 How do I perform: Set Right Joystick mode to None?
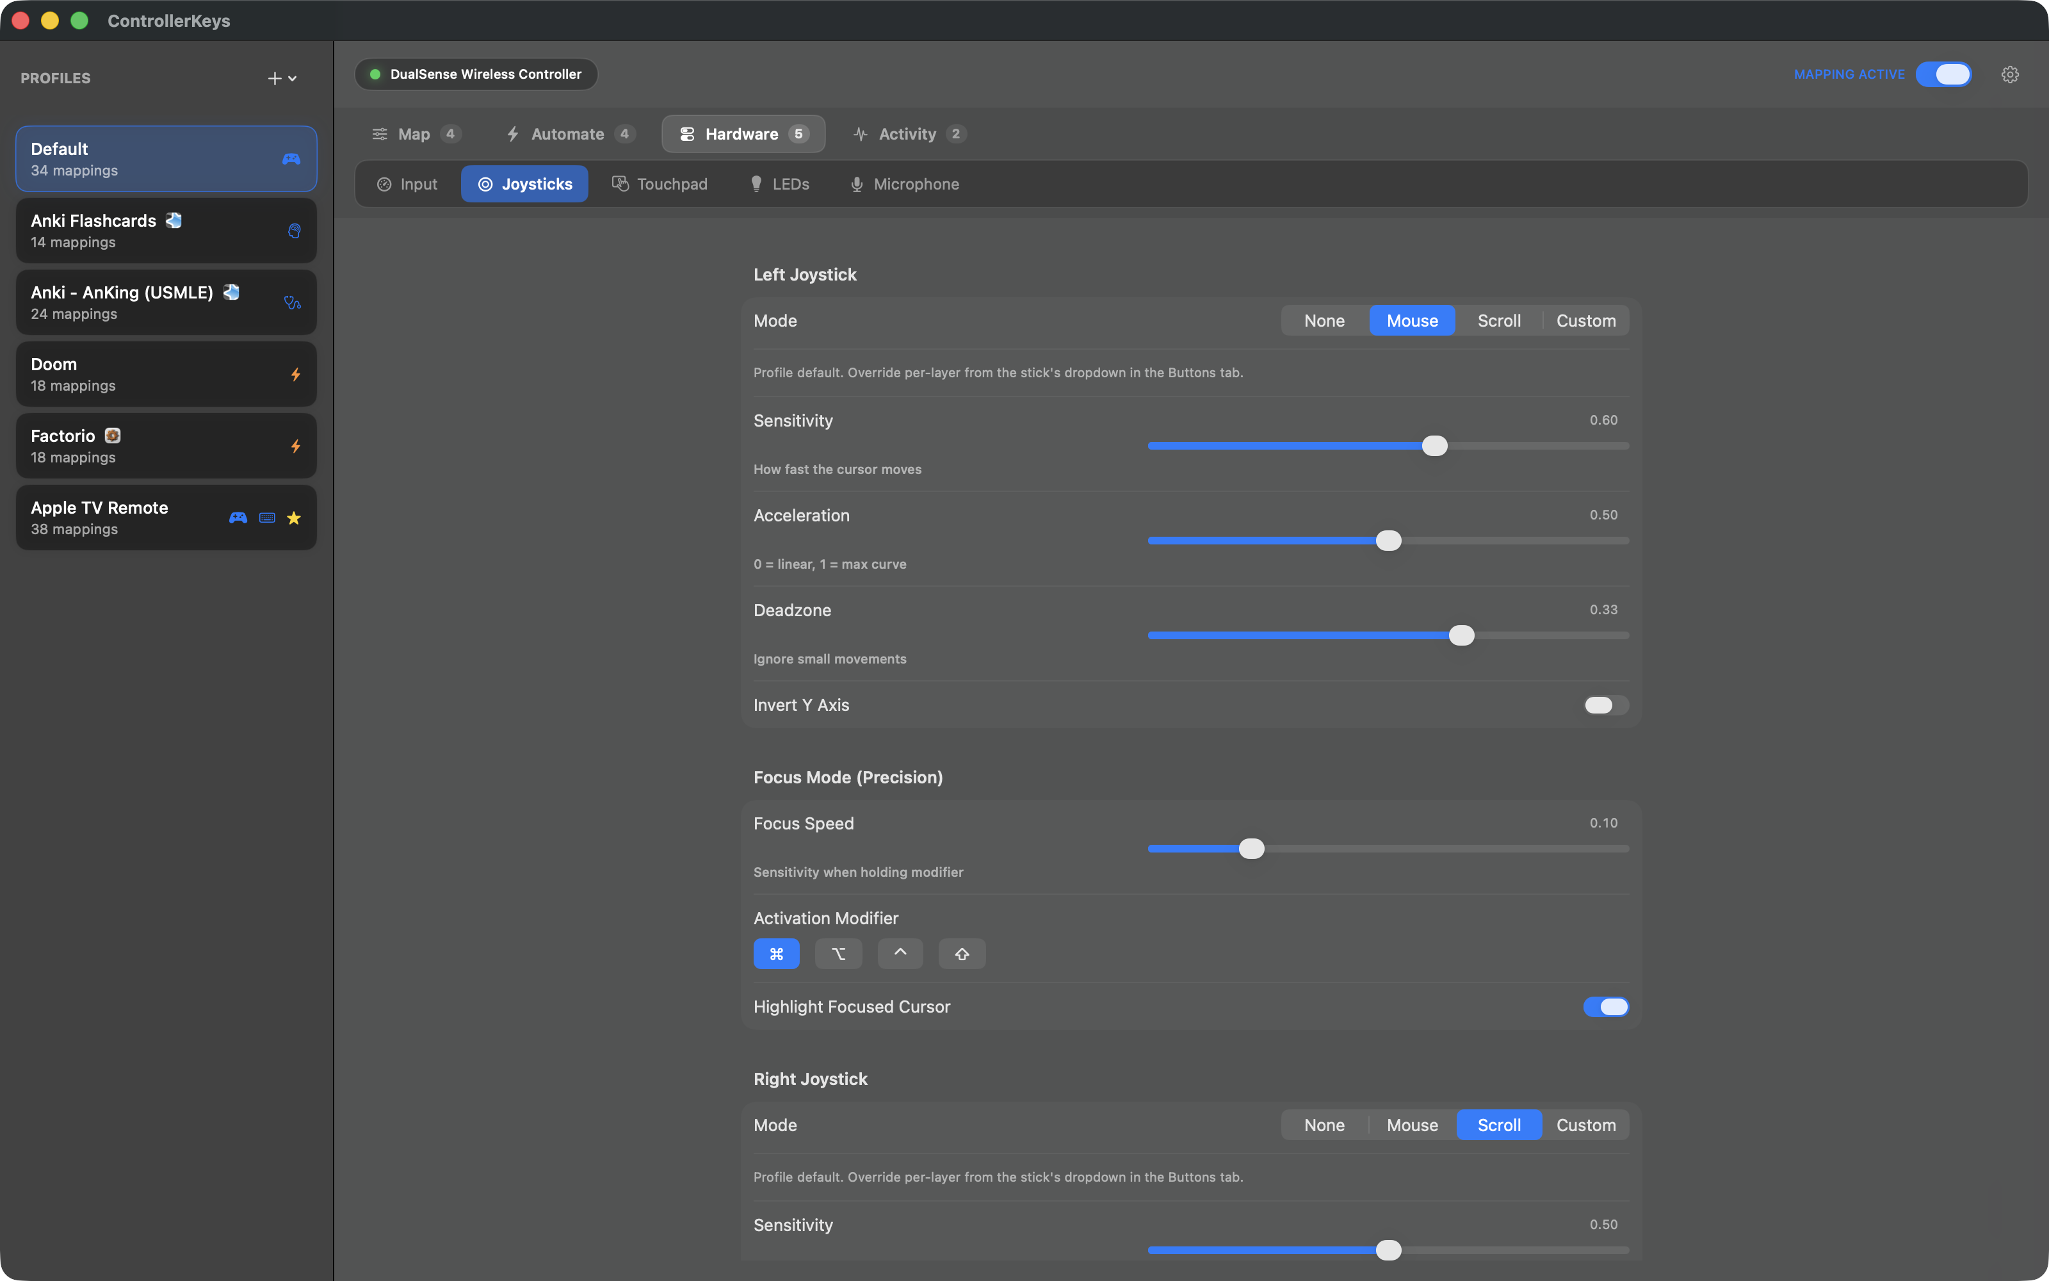[1324, 1125]
